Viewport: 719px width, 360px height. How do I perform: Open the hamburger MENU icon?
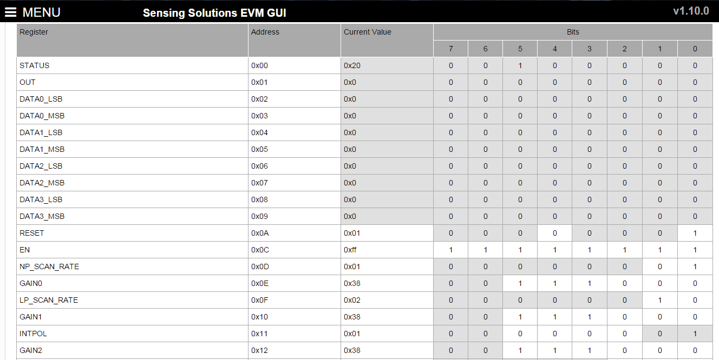(11, 12)
